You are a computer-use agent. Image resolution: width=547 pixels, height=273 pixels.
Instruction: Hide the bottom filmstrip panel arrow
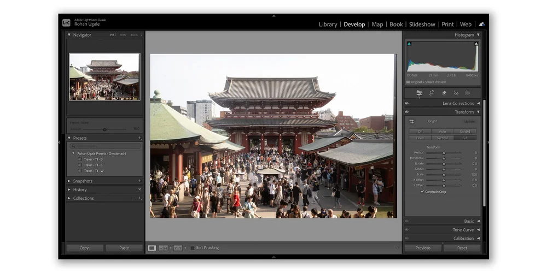click(273, 257)
